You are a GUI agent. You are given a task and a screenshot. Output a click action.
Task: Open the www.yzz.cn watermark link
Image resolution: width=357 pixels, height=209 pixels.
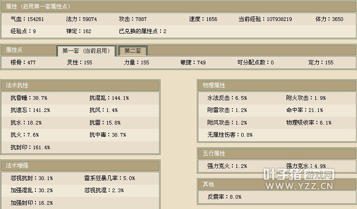[298, 187]
